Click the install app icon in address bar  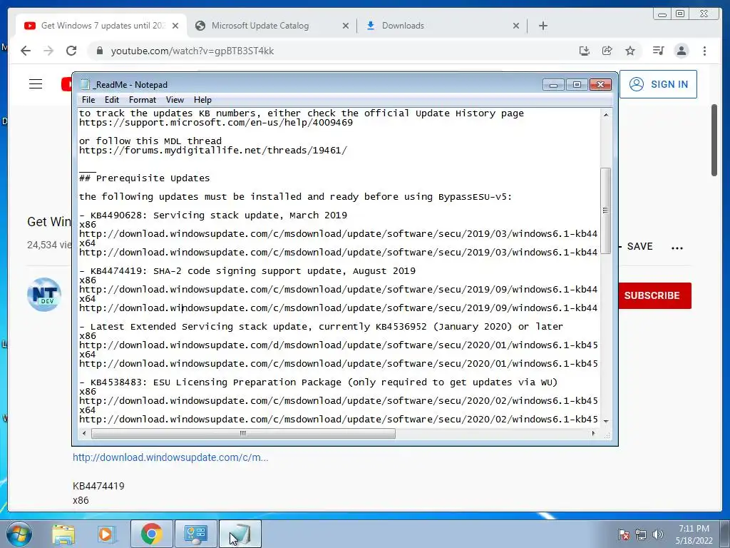click(x=585, y=51)
